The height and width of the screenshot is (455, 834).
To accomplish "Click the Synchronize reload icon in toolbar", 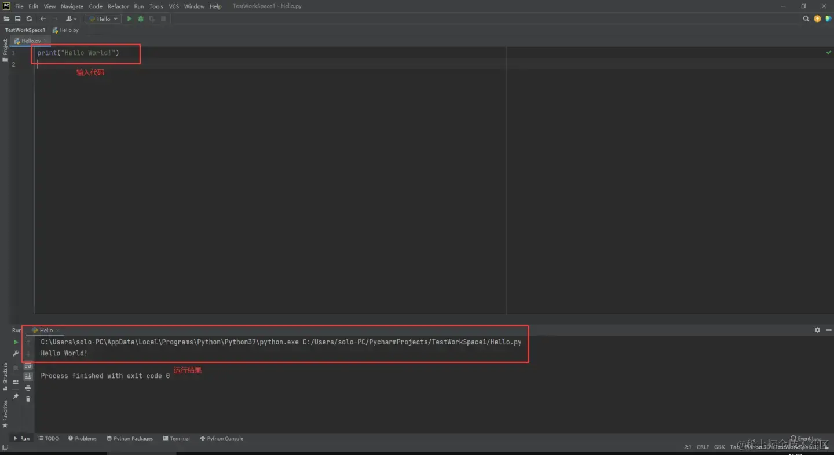I will point(29,19).
